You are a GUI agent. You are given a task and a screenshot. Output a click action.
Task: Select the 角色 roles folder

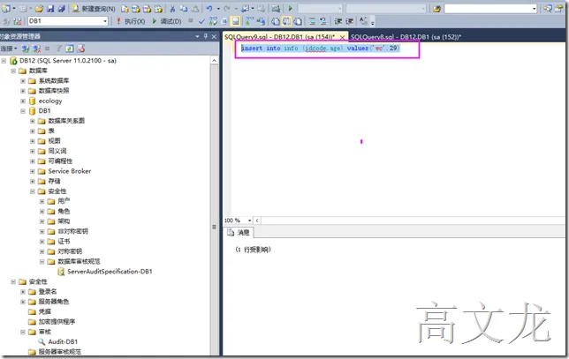(64, 211)
